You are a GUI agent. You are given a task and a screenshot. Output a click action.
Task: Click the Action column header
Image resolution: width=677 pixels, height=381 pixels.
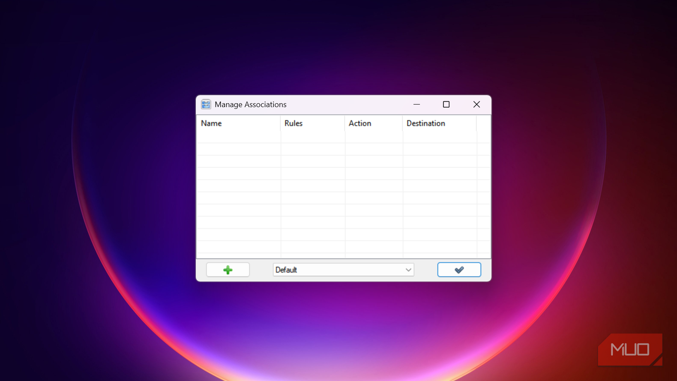tap(374, 123)
